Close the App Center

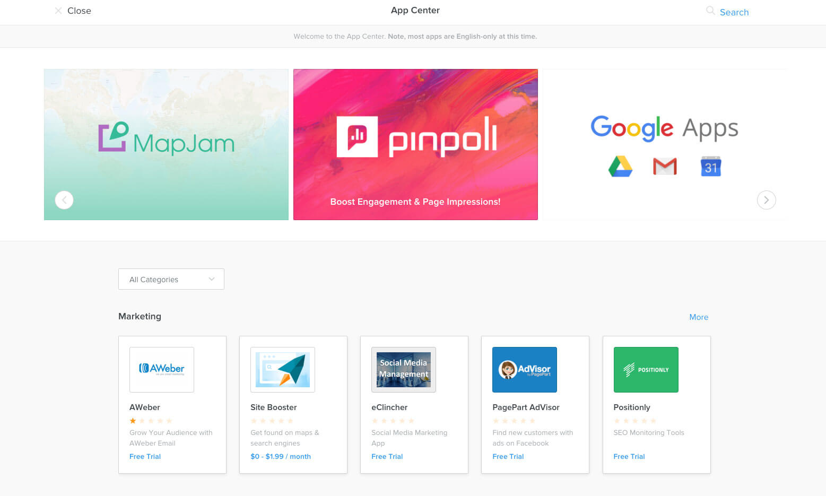pyautogui.click(x=73, y=11)
